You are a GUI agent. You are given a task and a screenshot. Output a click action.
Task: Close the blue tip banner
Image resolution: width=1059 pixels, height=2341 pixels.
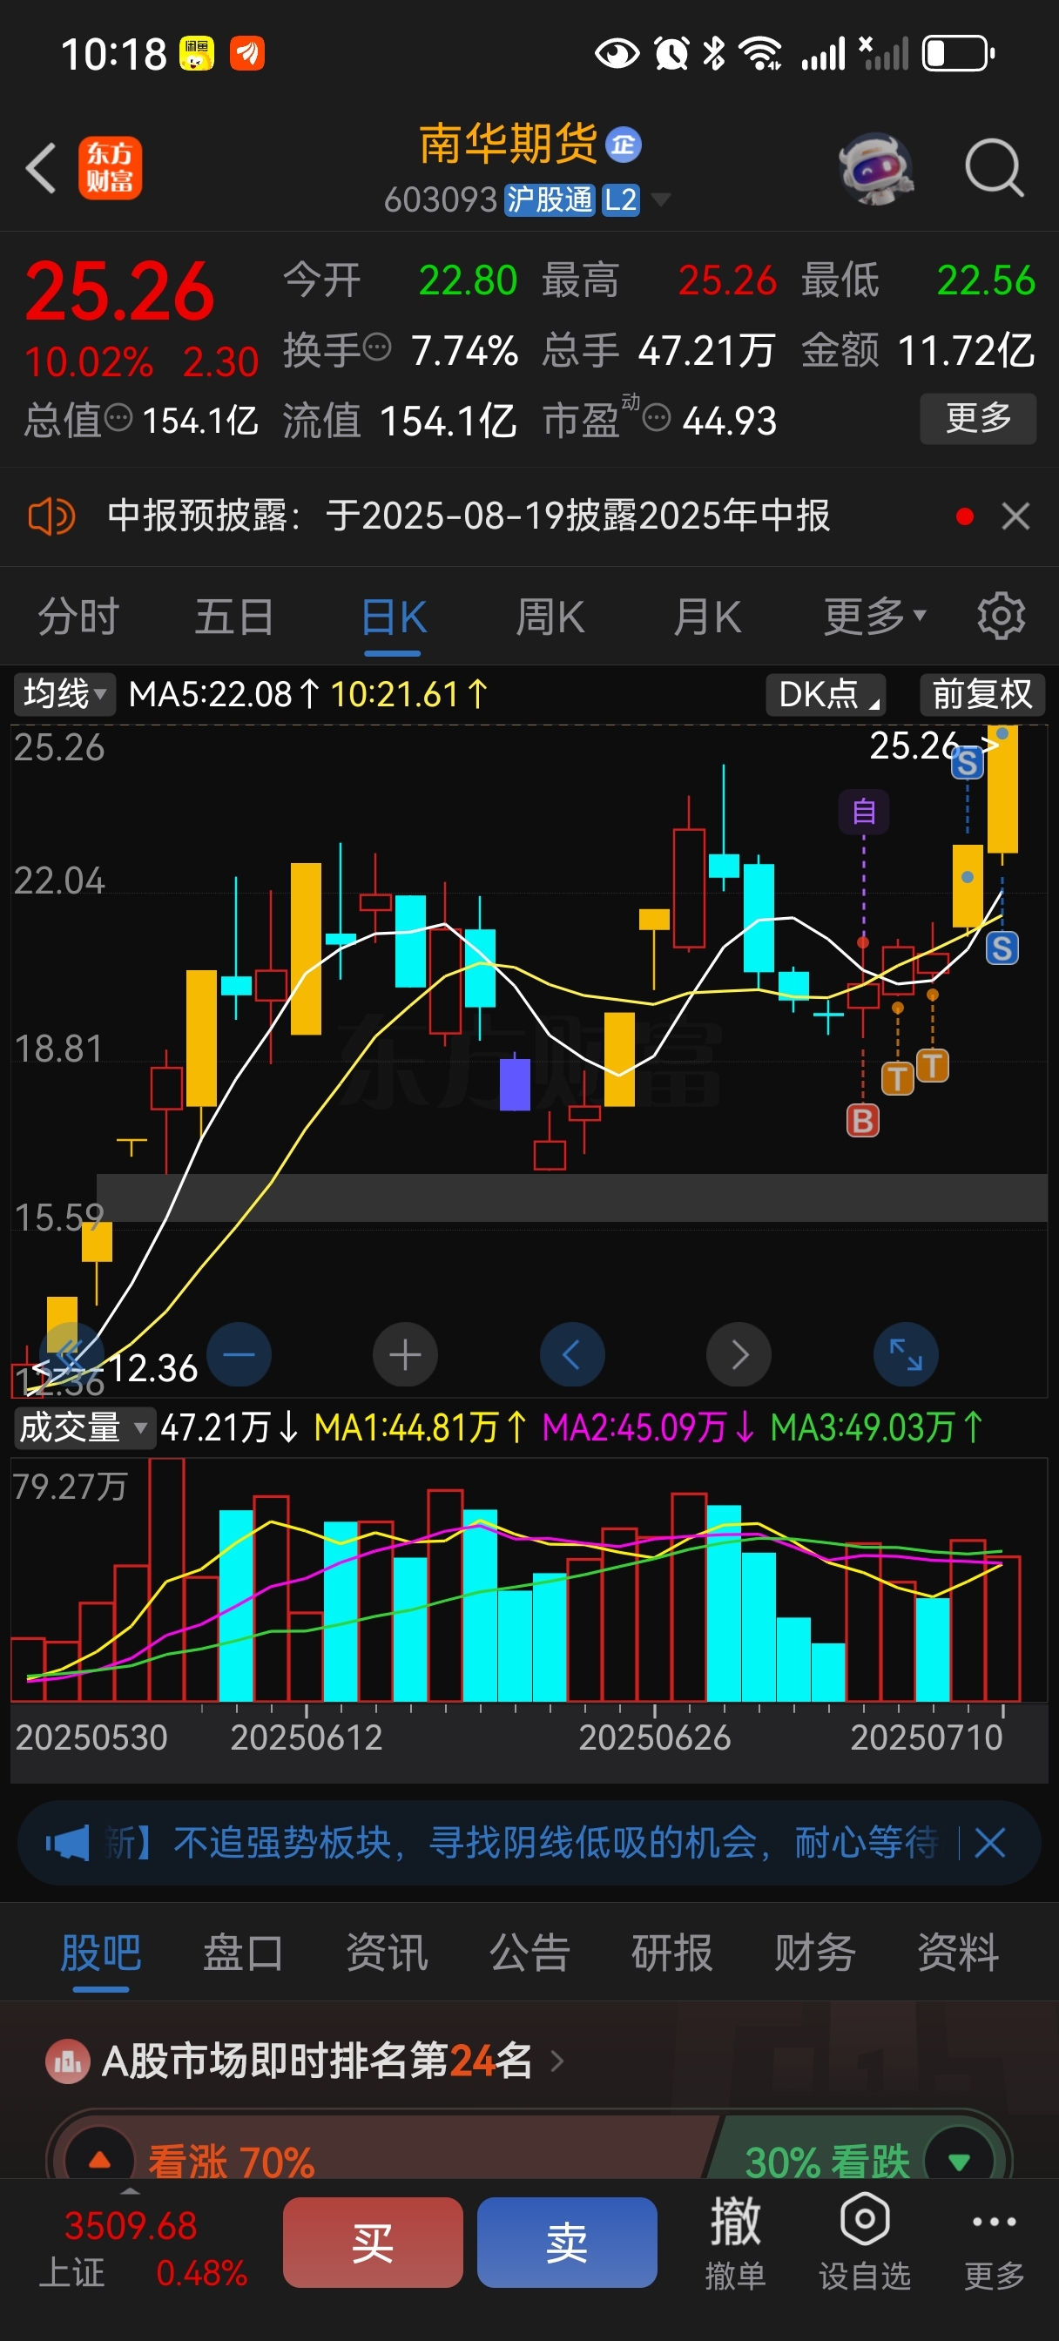pyautogui.click(x=989, y=1843)
